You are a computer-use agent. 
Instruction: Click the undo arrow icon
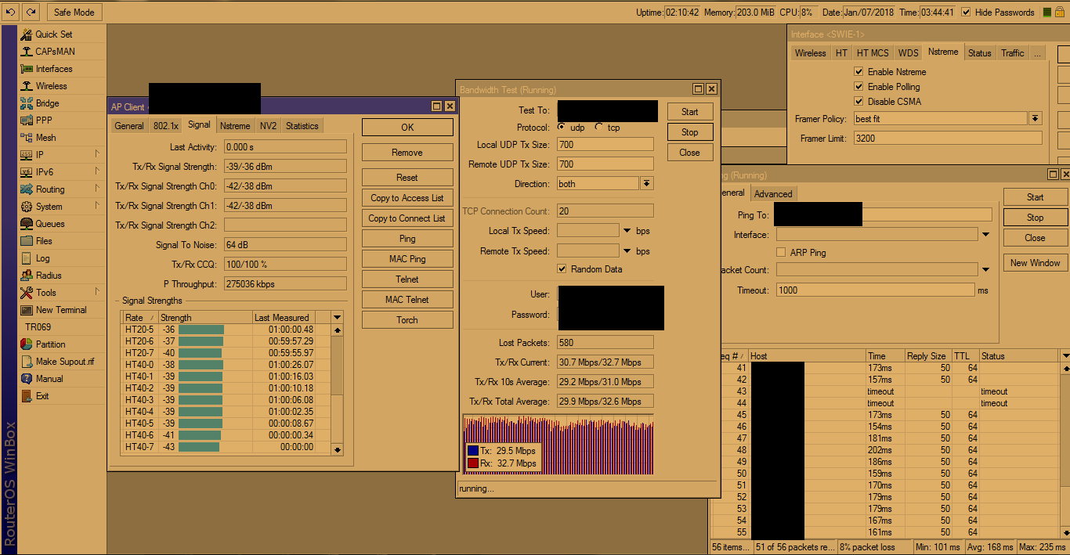pos(10,12)
